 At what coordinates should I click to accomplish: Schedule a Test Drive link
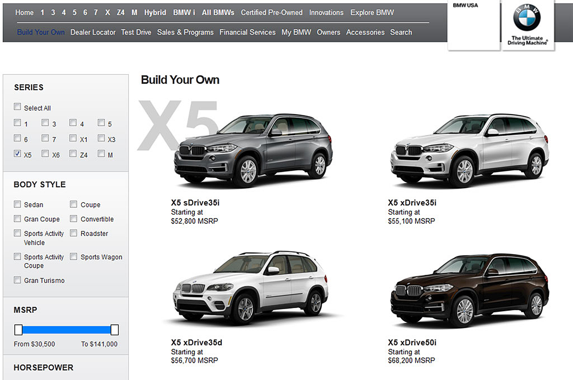136,32
